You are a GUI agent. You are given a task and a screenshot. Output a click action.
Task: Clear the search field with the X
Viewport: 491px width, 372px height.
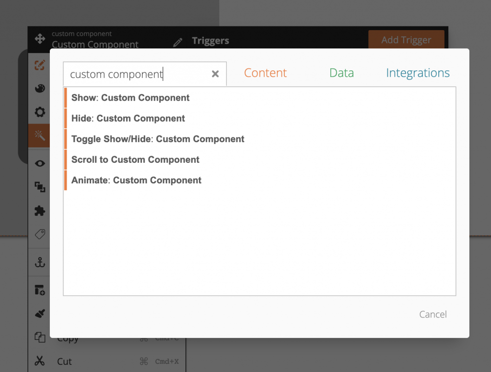(215, 74)
